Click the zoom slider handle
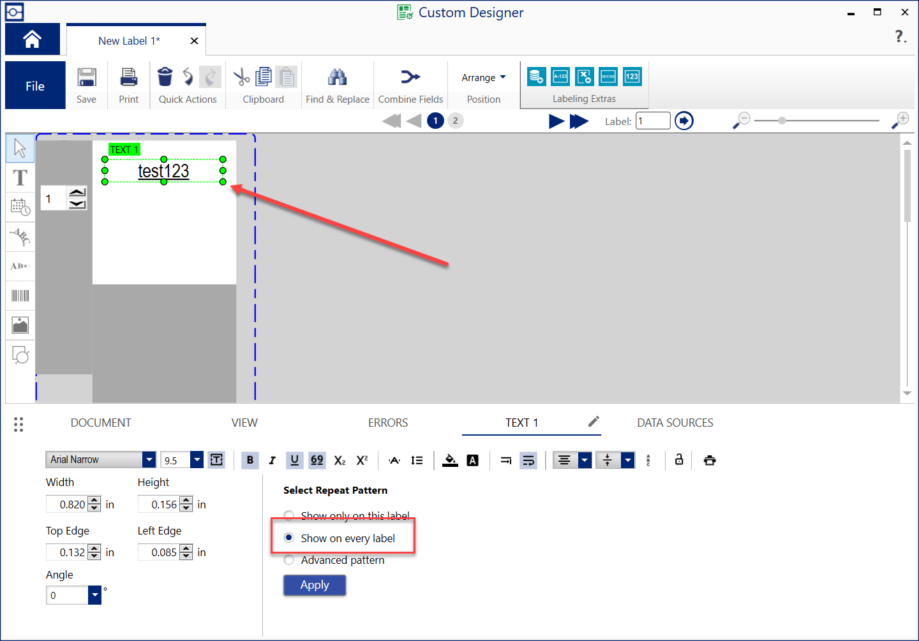Viewport: 919px width, 641px height. point(782,121)
